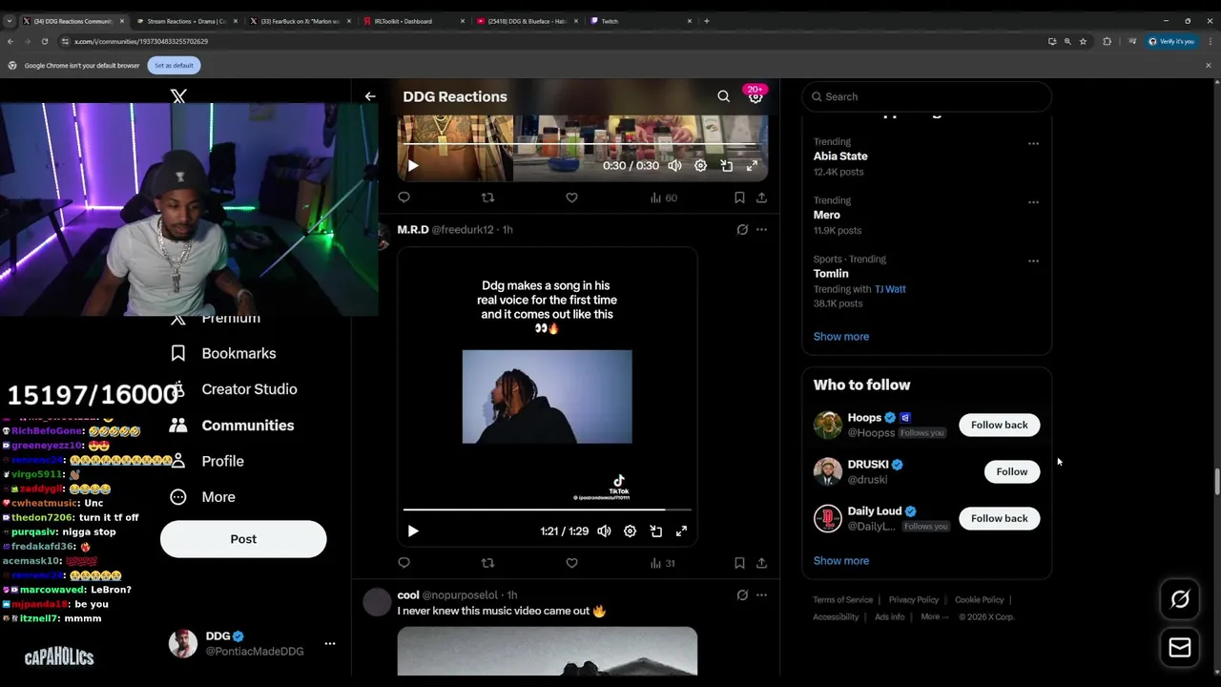The height and width of the screenshot is (687, 1221).
Task: Reload the page in Chrome toolbar
Action: 44,41
